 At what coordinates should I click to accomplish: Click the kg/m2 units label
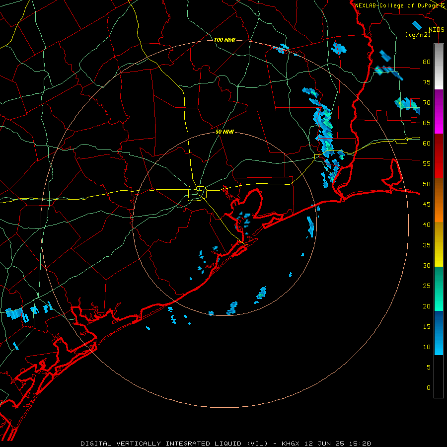[418, 35]
